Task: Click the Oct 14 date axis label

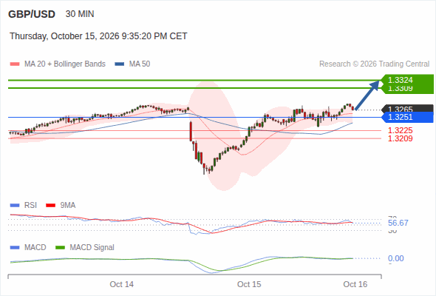Action: point(121,284)
